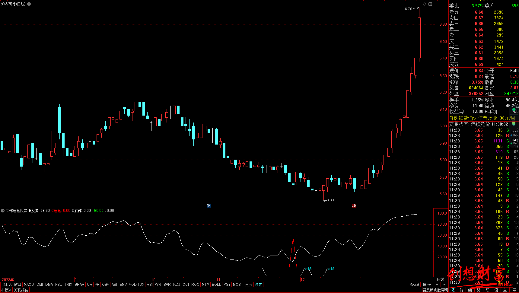Switch to the WR indicator
Screen dimensions: 519x293
158,285
